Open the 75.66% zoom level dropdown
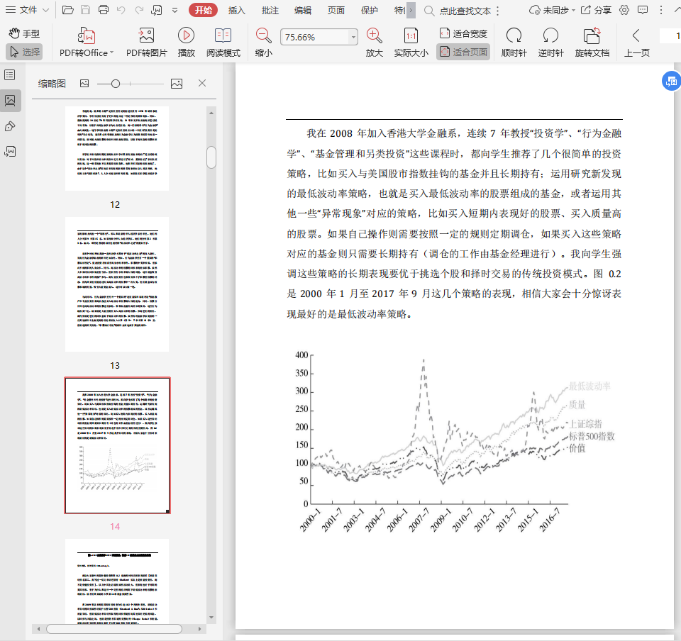Screen dimensions: 681x641 (x=353, y=37)
